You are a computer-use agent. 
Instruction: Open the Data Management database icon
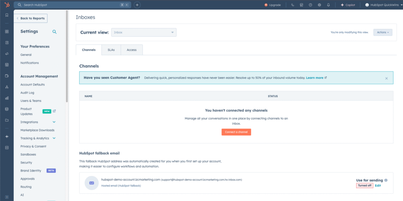click(7, 109)
